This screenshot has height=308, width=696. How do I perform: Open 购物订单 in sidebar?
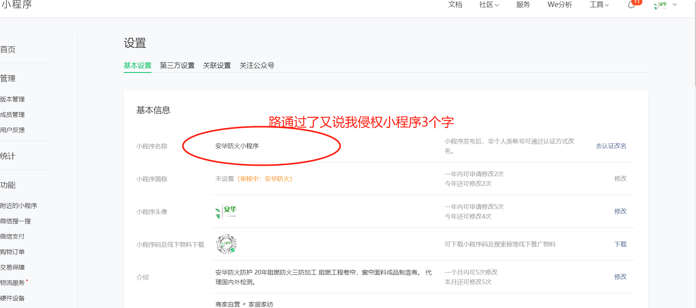(12, 252)
